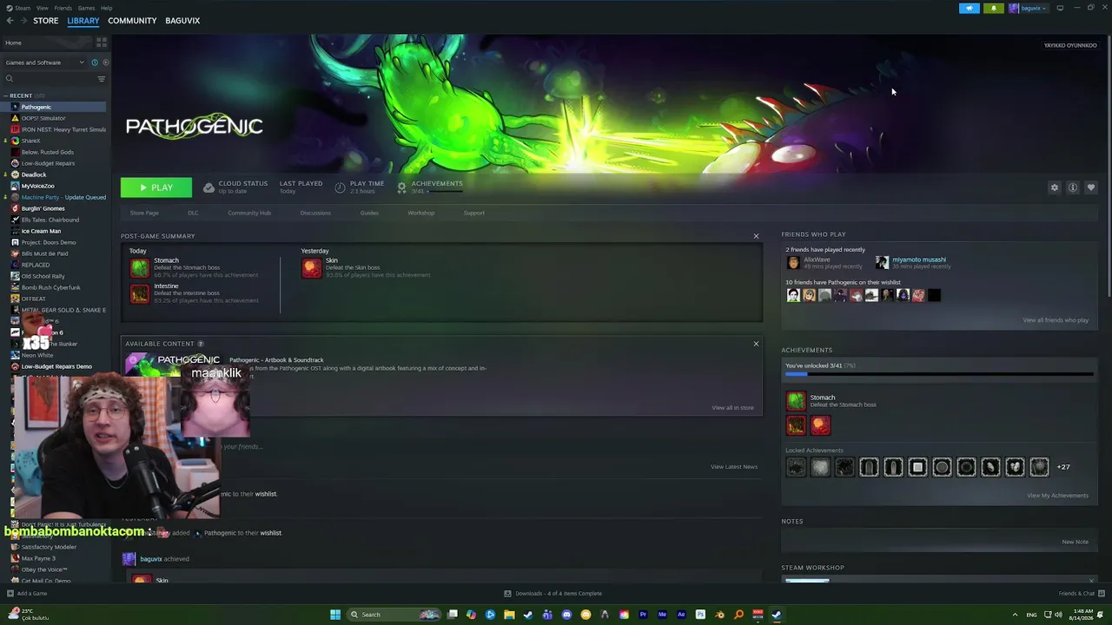
Task: Open the View menu
Action: [42, 8]
